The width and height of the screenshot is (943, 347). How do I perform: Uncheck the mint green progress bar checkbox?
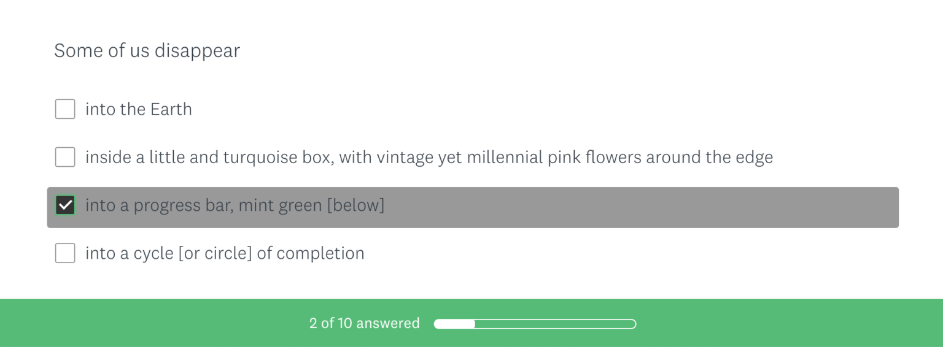[65, 205]
